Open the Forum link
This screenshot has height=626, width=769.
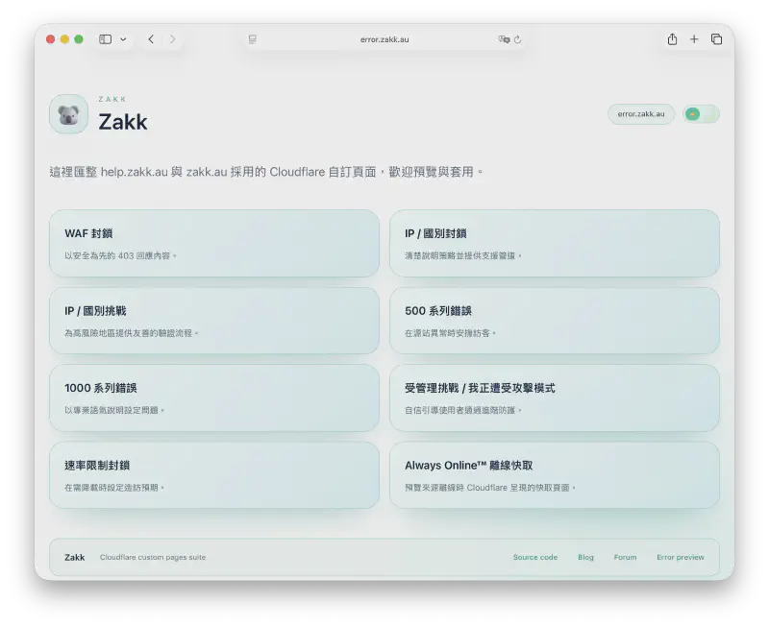point(625,557)
